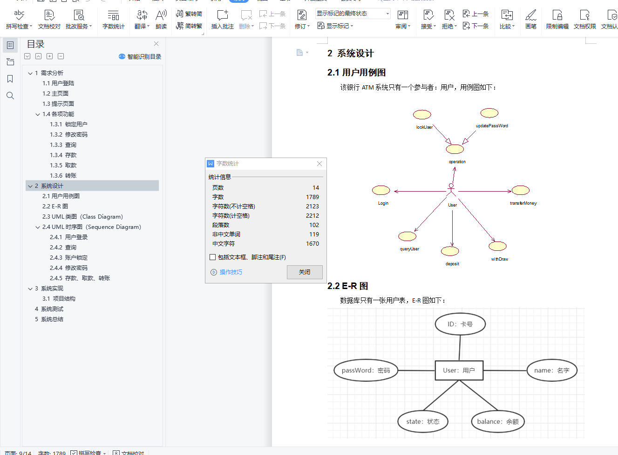Run document proofreading (文档校对) from the ribbon
Image resolution: width=618 pixels, height=455 pixels.
coord(49,20)
